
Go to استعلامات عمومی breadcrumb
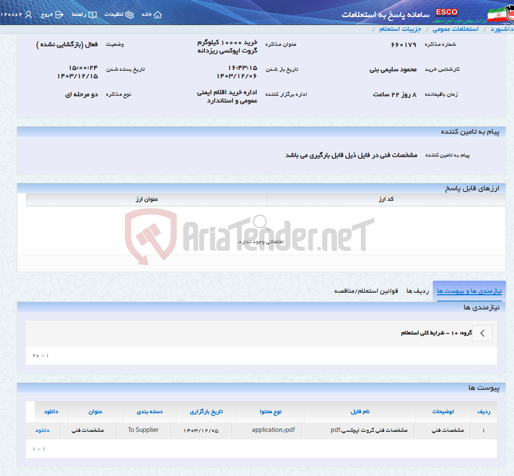[455, 29]
